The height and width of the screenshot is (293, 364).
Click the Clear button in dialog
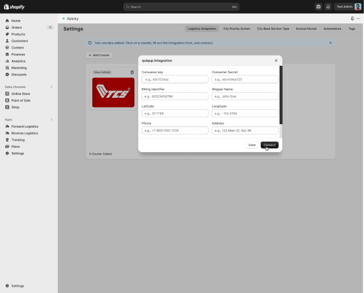click(252, 145)
